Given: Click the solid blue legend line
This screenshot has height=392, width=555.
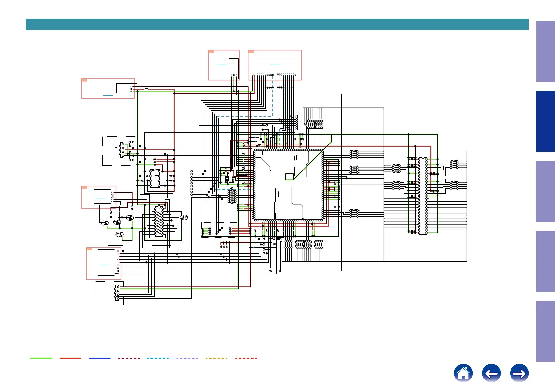Looking at the screenshot, I should pyautogui.click(x=100, y=358).
